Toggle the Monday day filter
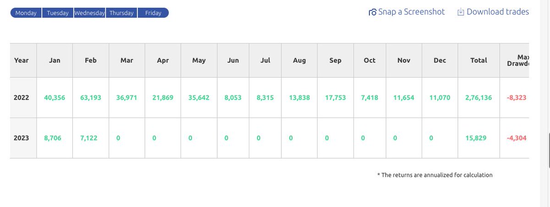This screenshot has height=207, width=550. pyautogui.click(x=26, y=13)
